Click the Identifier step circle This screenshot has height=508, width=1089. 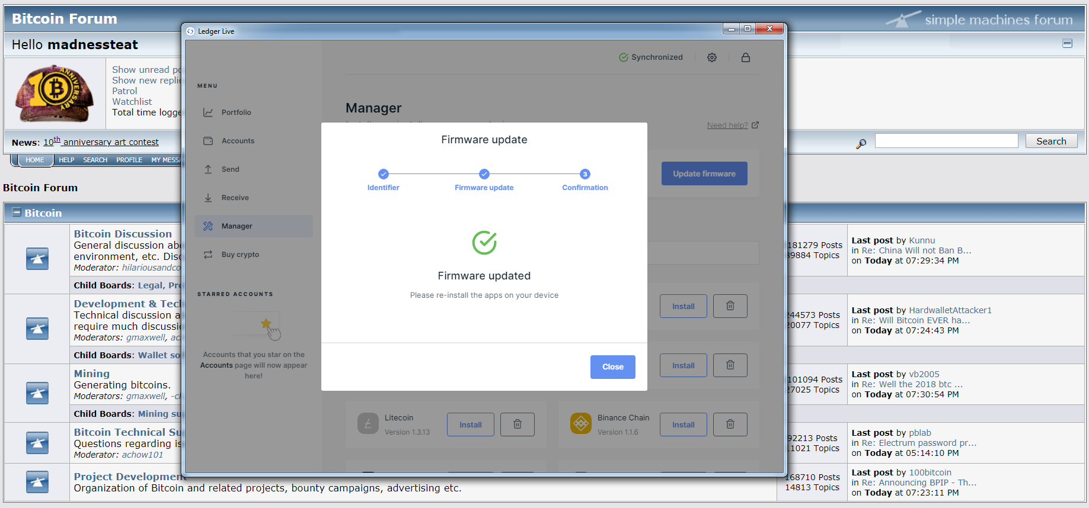point(384,174)
